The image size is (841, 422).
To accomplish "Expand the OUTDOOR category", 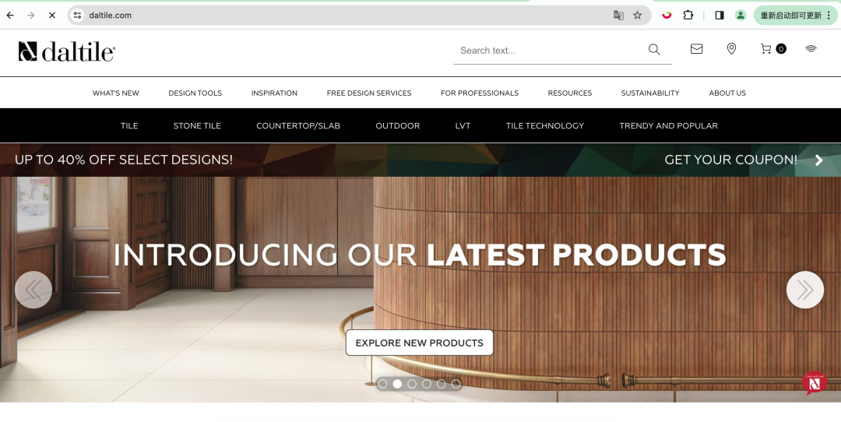I will [397, 126].
